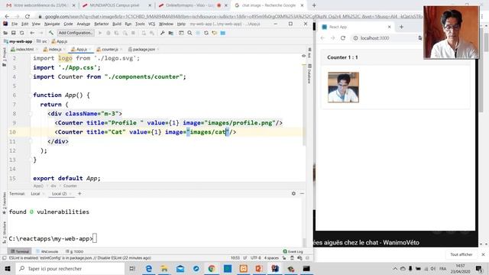Open the TODO tool window button
Screen dimensions: 489x275
[x=75, y=251]
